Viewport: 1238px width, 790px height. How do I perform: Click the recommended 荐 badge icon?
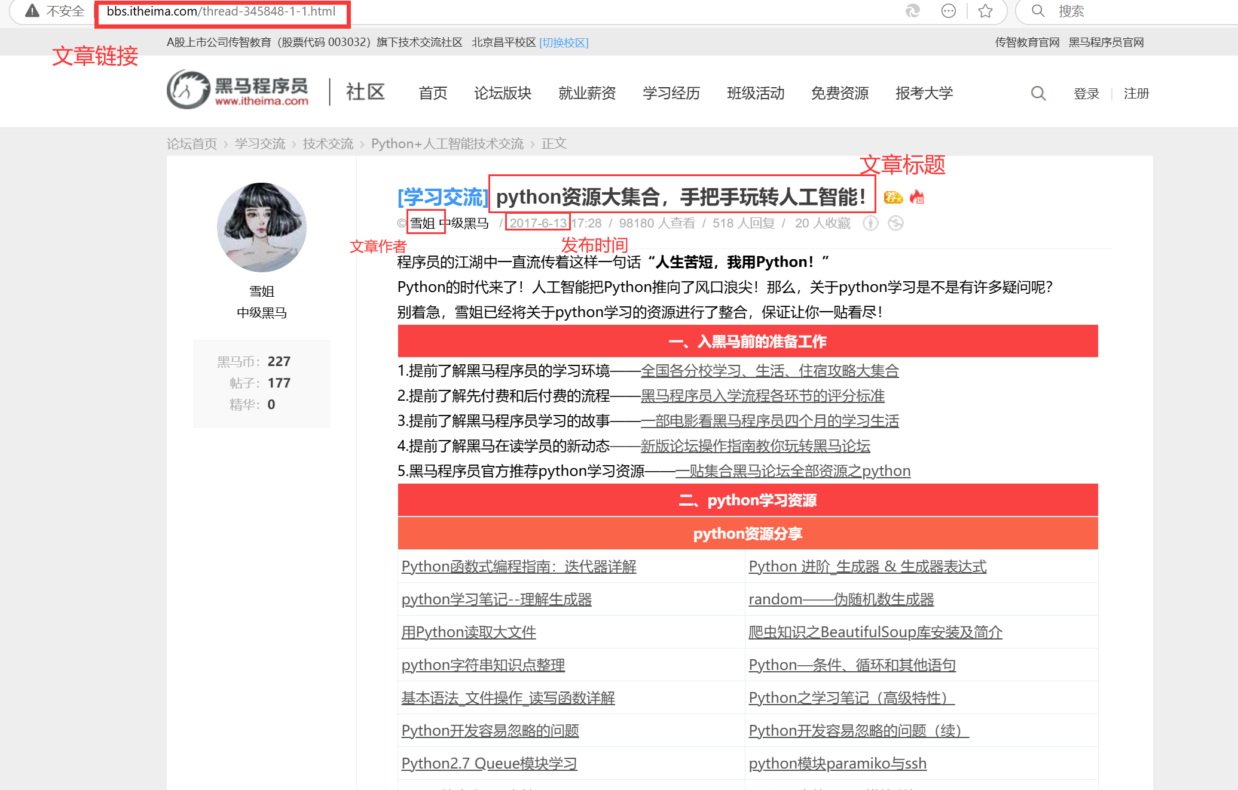893,198
